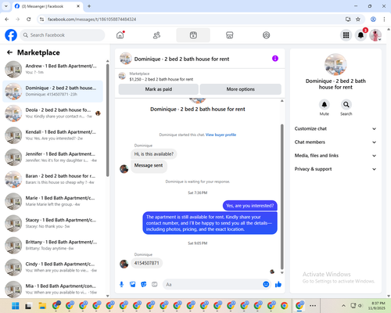Open the Chrome three-dot menu
Screen dimensions: 391x313
tap(384, 20)
